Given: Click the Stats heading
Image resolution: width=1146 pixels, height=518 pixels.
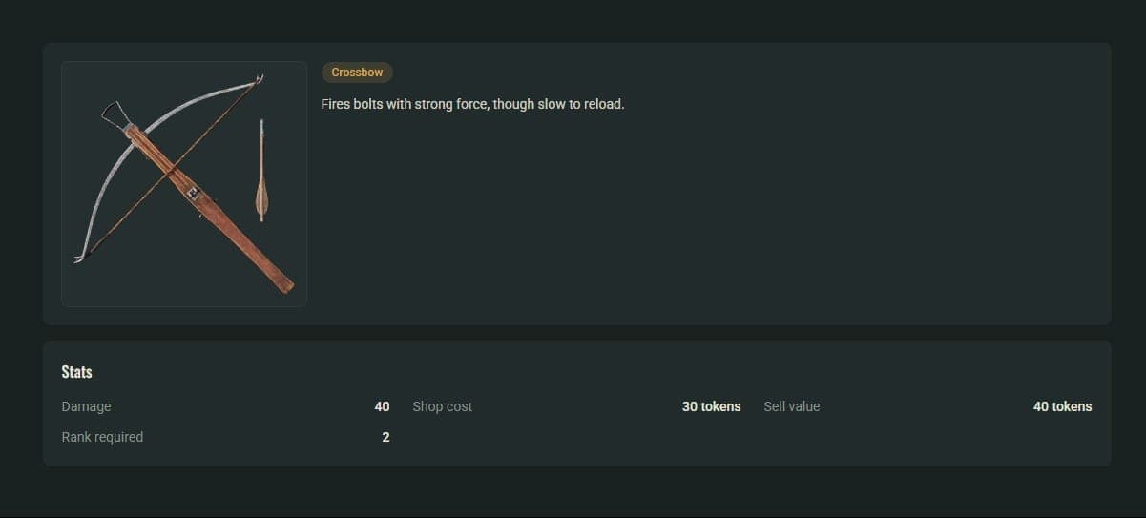Looking at the screenshot, I should click(77, 372).
